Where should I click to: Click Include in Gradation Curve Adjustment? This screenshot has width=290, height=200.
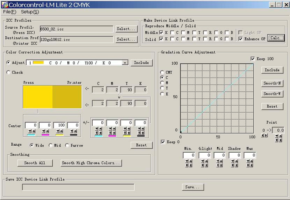(272, 70)
